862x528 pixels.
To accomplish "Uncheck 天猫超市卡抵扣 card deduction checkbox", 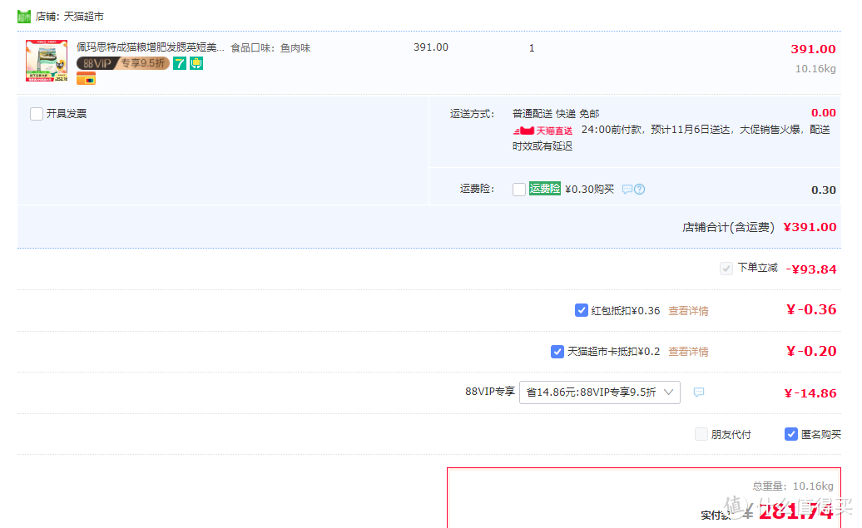I will (557, 352).
